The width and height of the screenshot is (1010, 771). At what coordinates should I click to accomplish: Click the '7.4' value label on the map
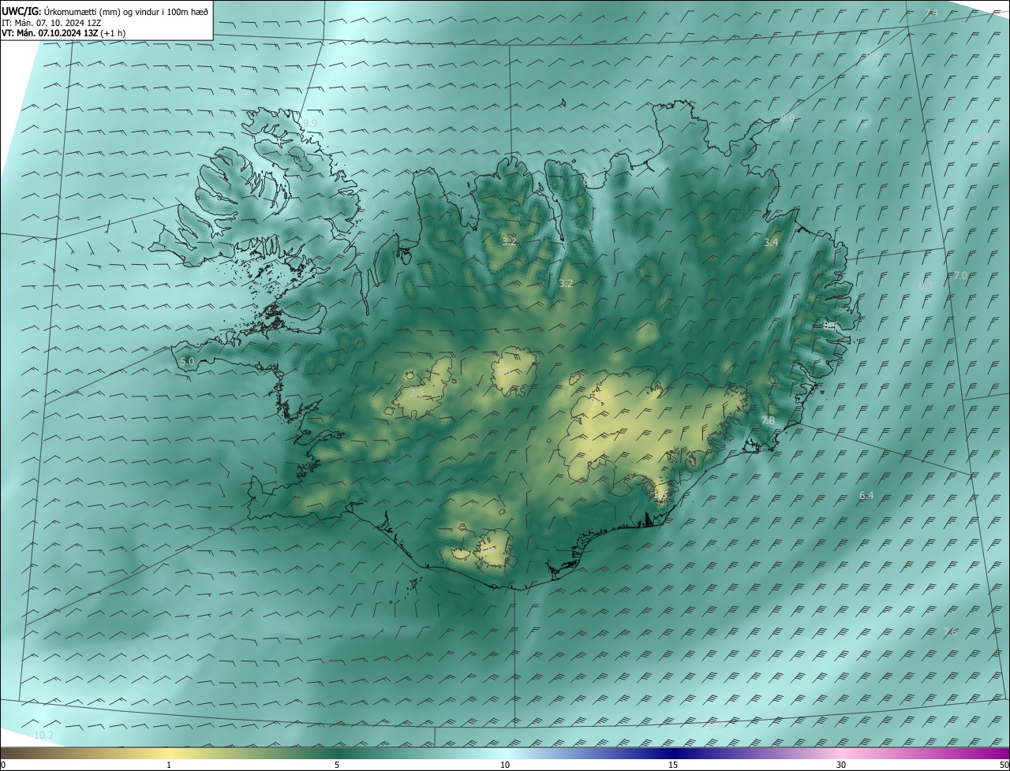[x=931, y=13]
